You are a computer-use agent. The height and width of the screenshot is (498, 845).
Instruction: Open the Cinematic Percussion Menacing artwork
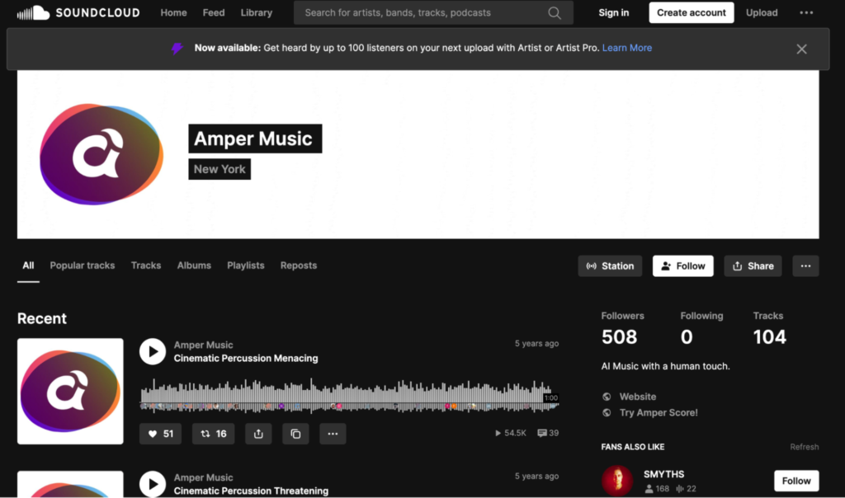point(70,392)
